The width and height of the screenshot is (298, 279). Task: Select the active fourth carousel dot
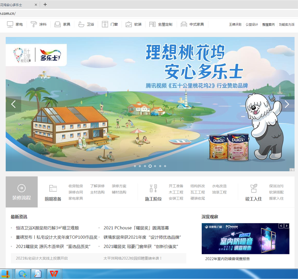pyautogui.click(x=150, y=166)
